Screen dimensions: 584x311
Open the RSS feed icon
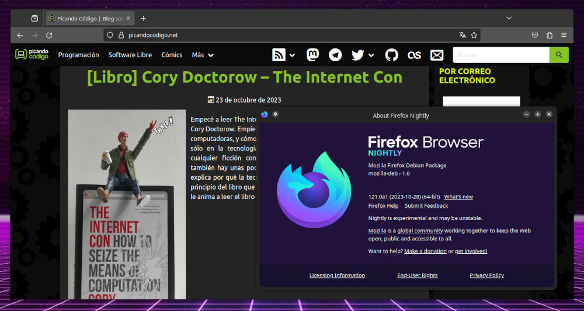[x=279, y=55]
